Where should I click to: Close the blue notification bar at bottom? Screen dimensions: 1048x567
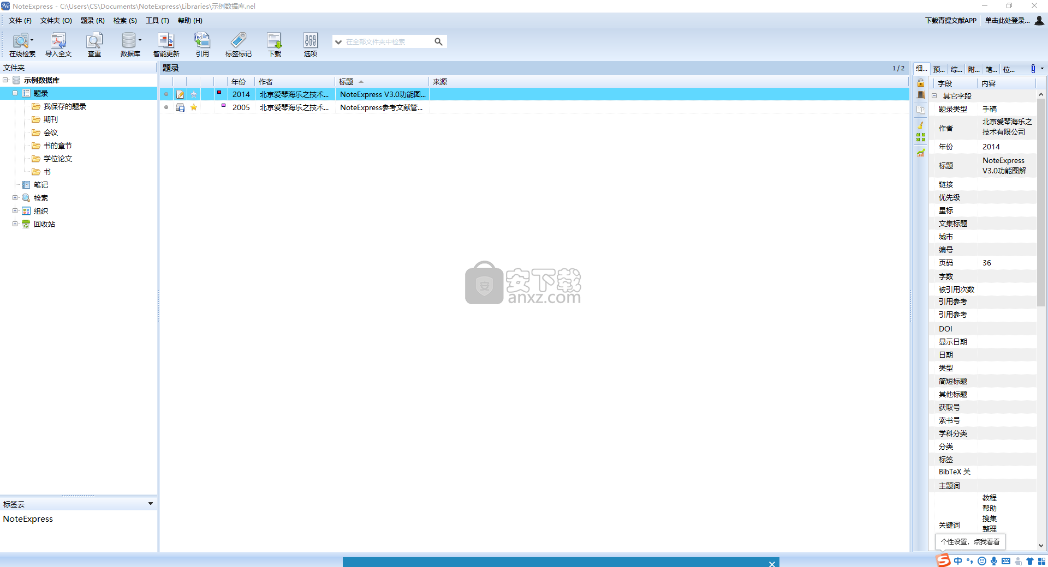772,564
